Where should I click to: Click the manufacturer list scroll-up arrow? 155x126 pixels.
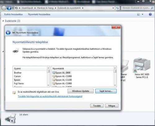(48, 68)
